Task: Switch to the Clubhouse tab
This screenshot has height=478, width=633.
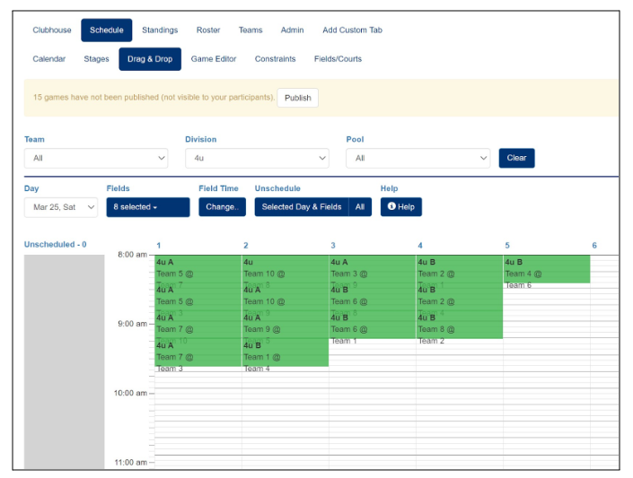Action: [x=52, y=30]
